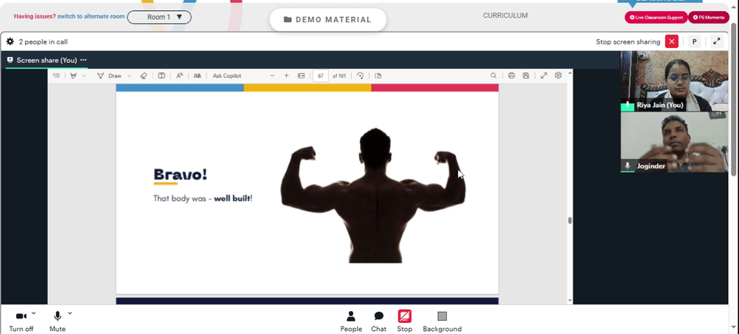Zoom in the PDF with plus icon
Screen dimensions: 739x334
pos(287,75)
